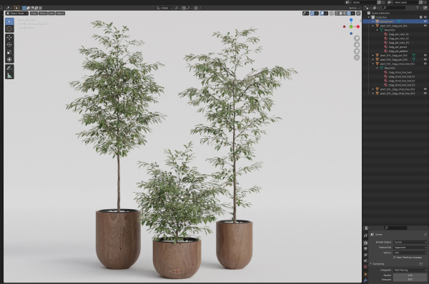
Task: Select the Select Box tool in the viewport toolbar
Action: click(x=9, y=21)
